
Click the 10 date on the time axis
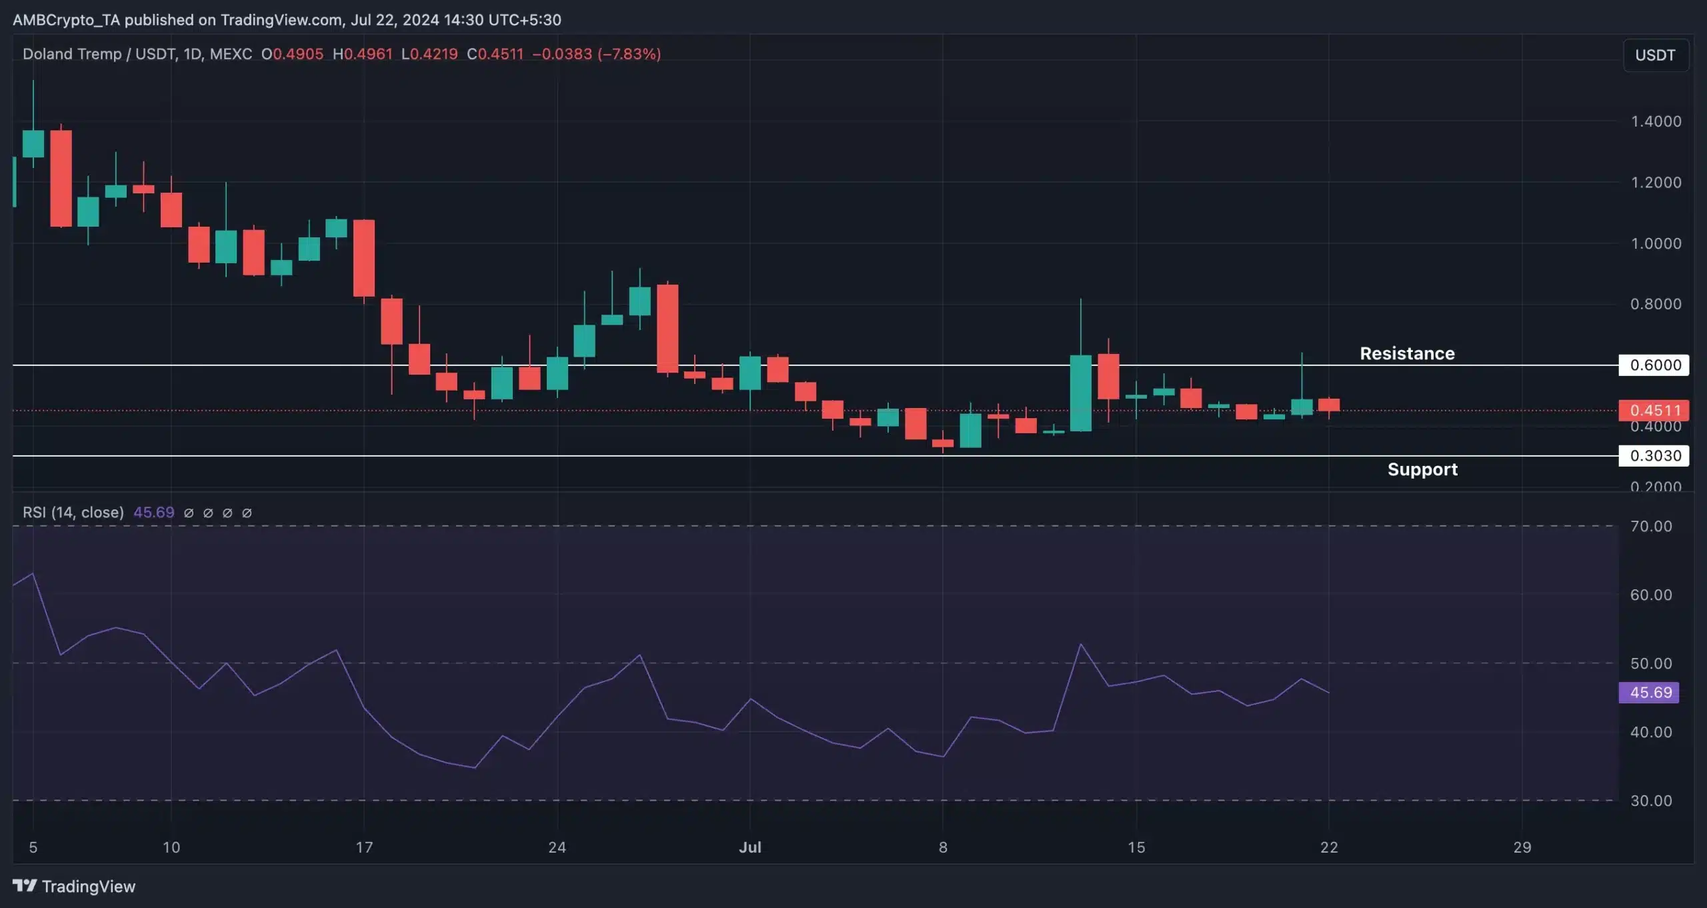171,847
